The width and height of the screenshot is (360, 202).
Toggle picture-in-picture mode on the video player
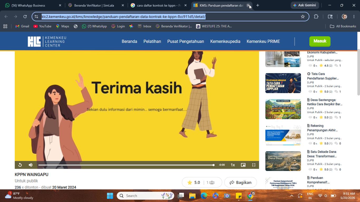(x=243, y=165)
